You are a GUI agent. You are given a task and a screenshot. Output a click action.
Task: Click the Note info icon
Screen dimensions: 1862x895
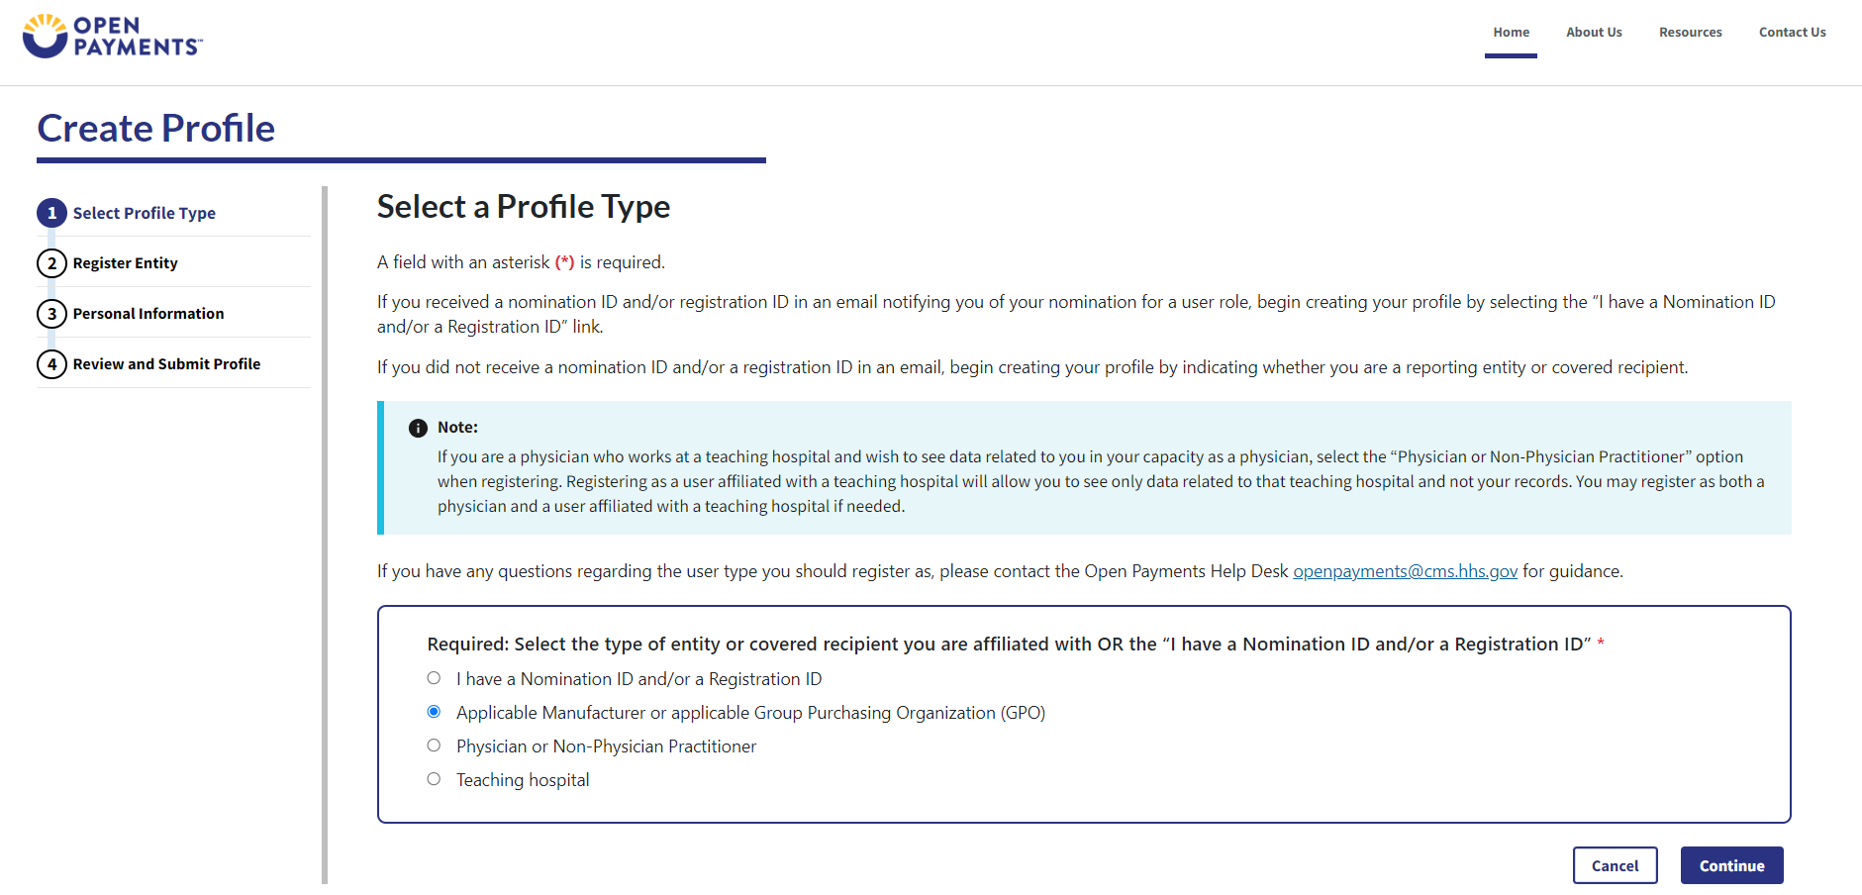click(x=418, y=428)
